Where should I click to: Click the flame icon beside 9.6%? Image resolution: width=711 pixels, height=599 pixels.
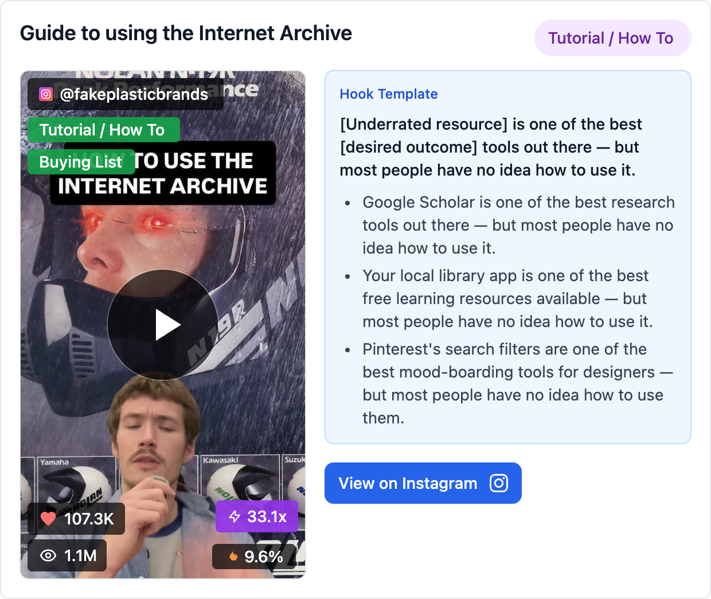click(x=233, y=556)
